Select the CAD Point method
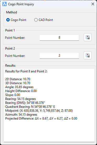97x145 pixels. pos(43,20)
